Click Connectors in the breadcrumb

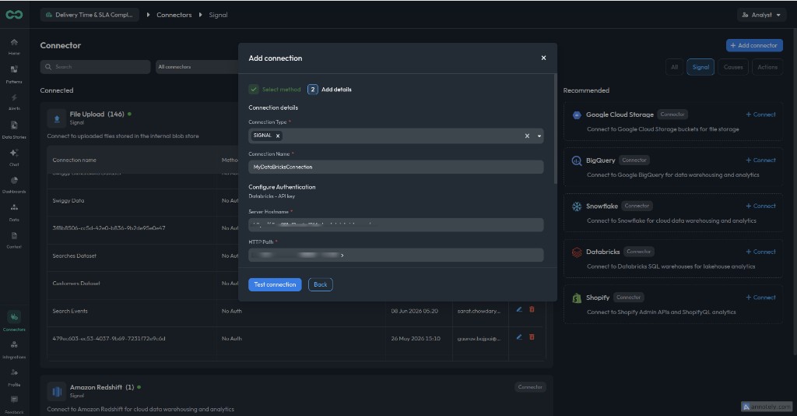[174, 15]
